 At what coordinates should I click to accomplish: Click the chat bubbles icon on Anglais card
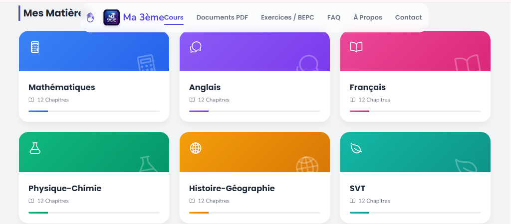pyautogui.click(x=196, y=47)
